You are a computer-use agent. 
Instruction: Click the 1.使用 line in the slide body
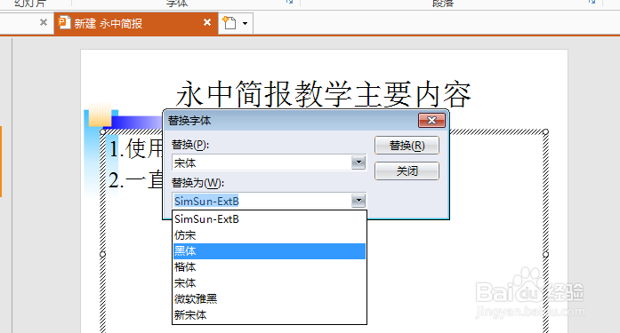point(135,149)
